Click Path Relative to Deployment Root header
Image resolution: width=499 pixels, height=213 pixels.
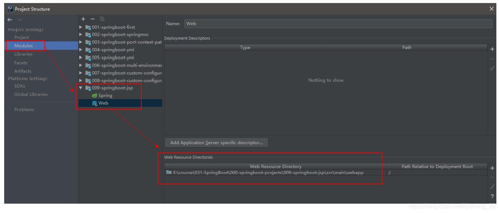(x=437, y=167)
